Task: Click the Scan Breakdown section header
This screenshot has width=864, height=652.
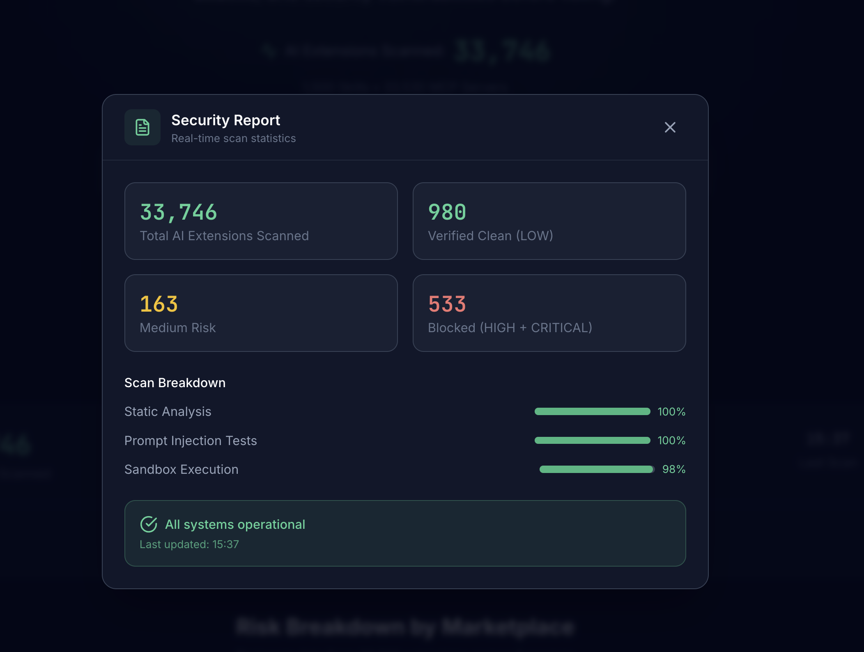Action: click(175, 382)
